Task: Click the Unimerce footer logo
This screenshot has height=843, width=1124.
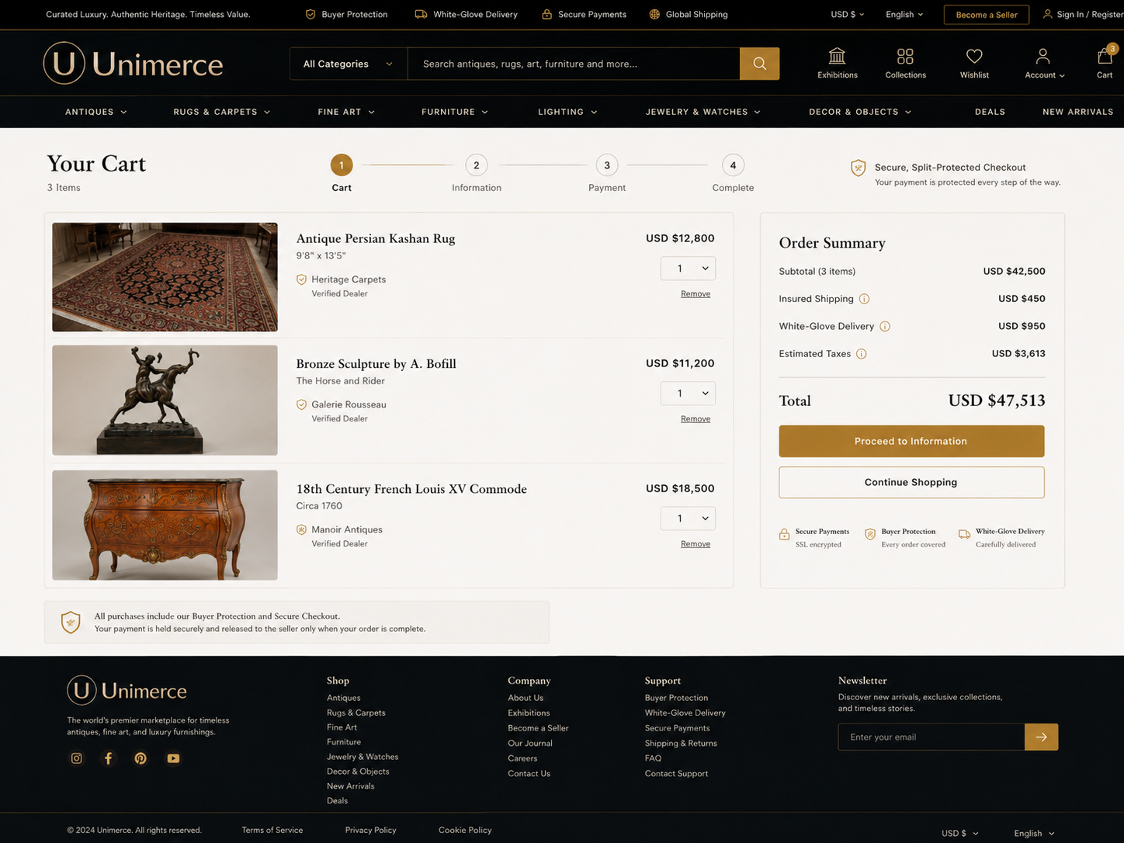Action: (127, 690)
